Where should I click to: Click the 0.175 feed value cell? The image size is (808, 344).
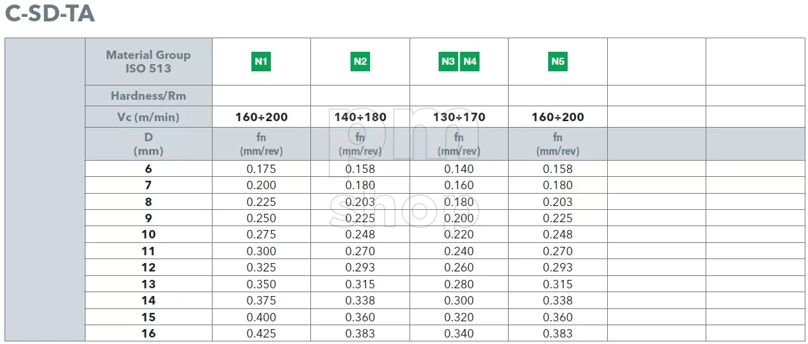[261, 169]
